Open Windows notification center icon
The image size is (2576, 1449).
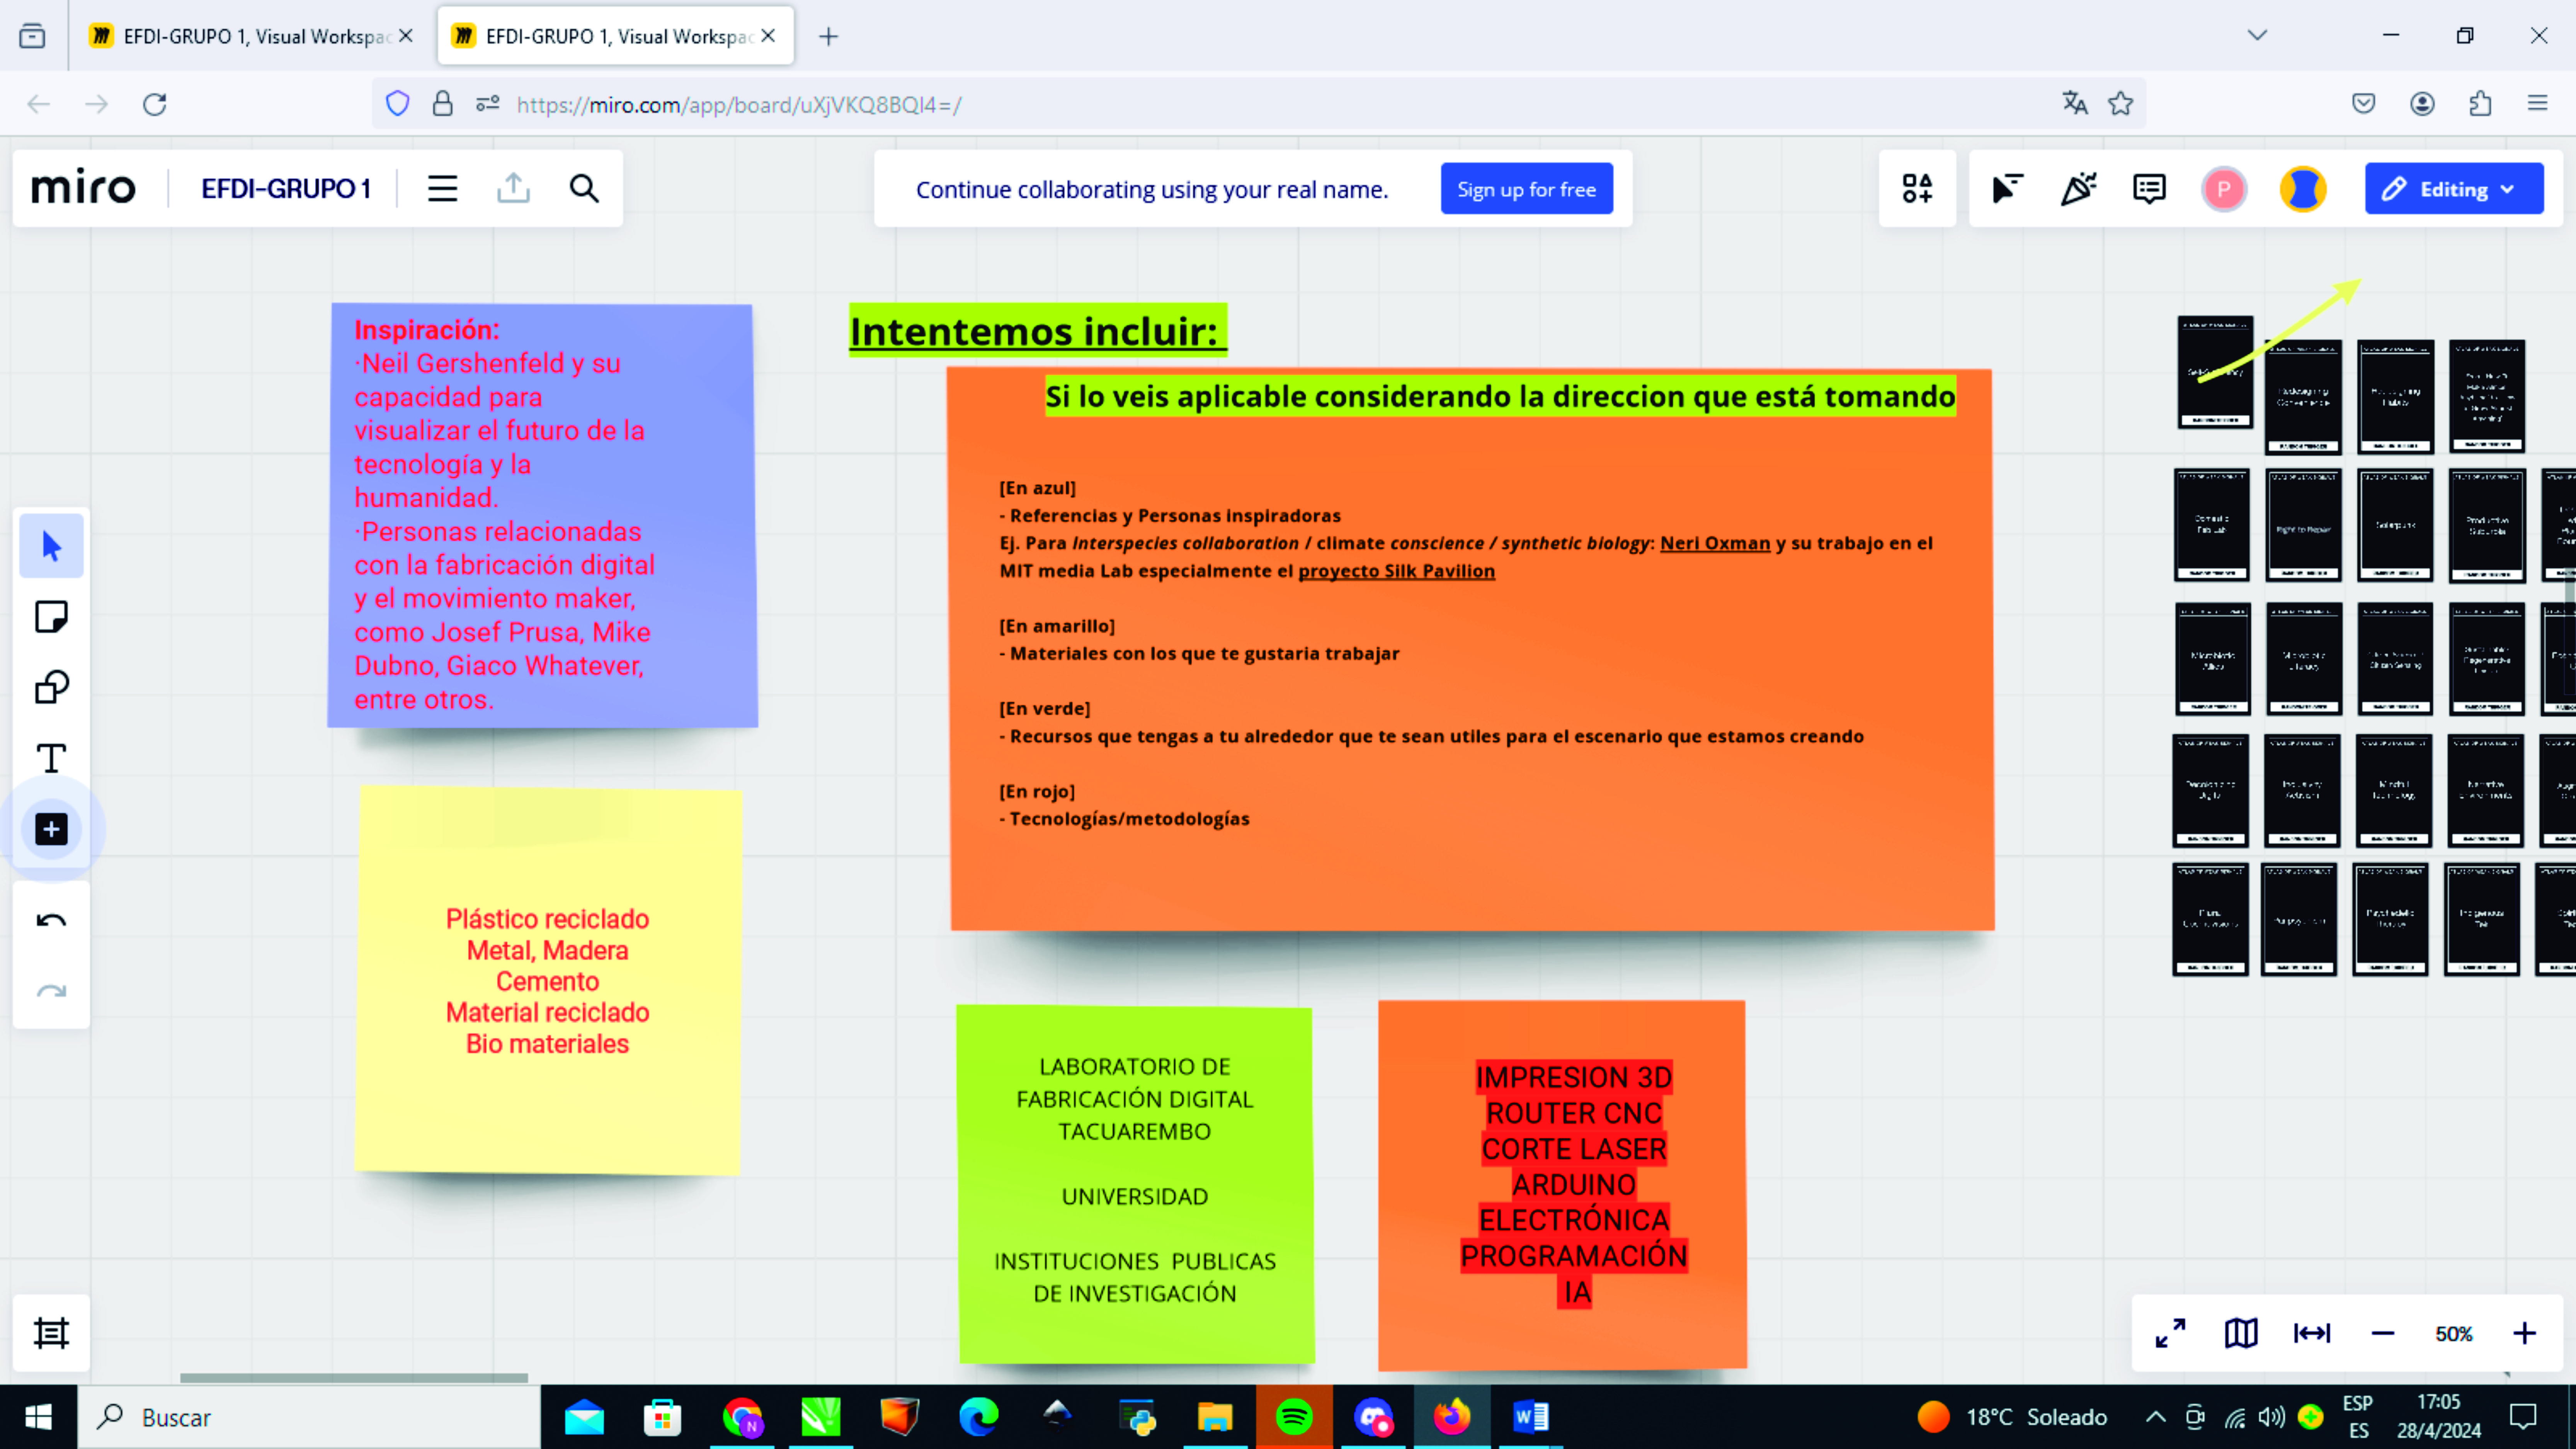point(2524,1417)
